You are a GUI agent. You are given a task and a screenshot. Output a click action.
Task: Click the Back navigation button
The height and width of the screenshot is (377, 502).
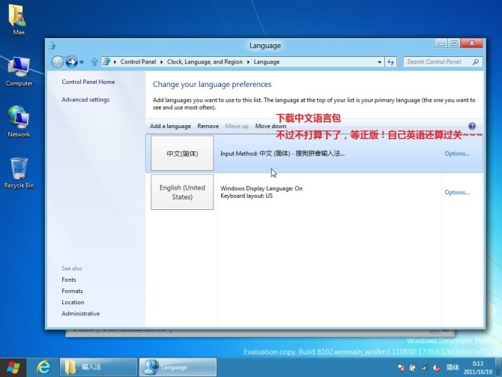pyautogui.click(x=57, y=61)
